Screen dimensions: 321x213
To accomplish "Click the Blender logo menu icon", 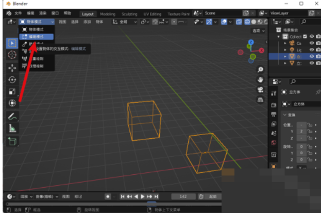I will point(9,13).
